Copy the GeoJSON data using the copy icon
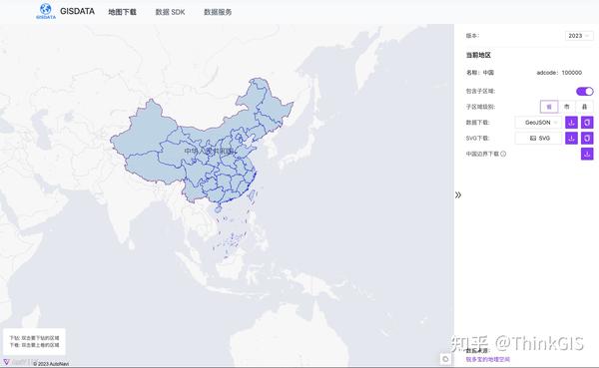 (x=587, y=123)
